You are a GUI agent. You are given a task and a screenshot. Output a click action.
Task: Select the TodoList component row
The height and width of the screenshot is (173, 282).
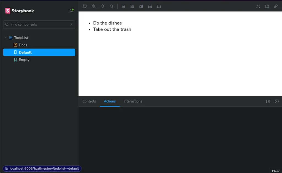click(x=39, y=38)
